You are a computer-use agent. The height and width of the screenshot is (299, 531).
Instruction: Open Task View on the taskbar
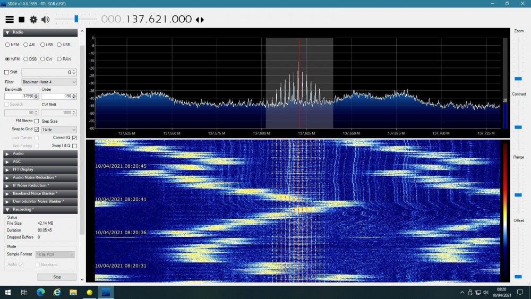tap(24, 292)
